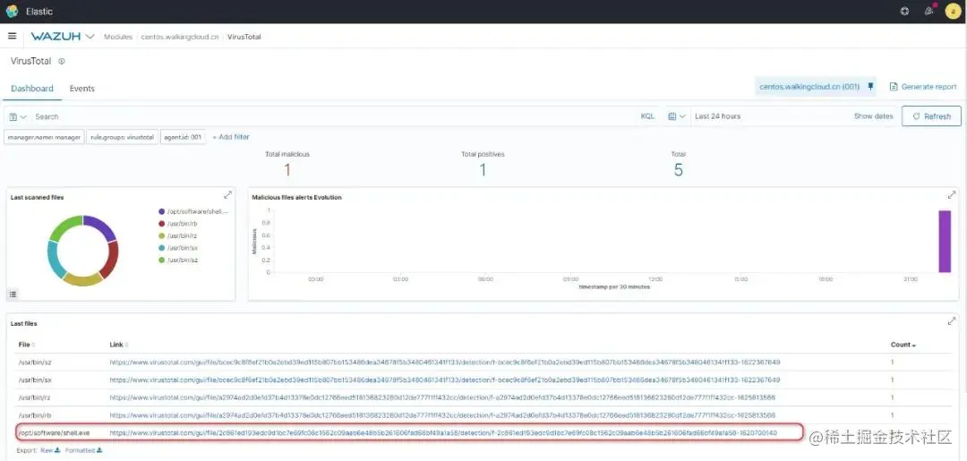Expand the Malicious files alerts Evolution panel
This screenshot has width=967, height=461.
pyautogui.click(x=952, y=195)
